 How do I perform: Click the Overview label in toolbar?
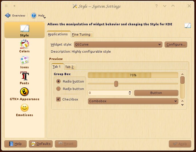(x=19, y=16)
